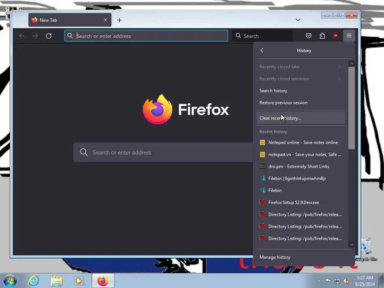
Task: Open network tray icon
Action: pos(337,281)
